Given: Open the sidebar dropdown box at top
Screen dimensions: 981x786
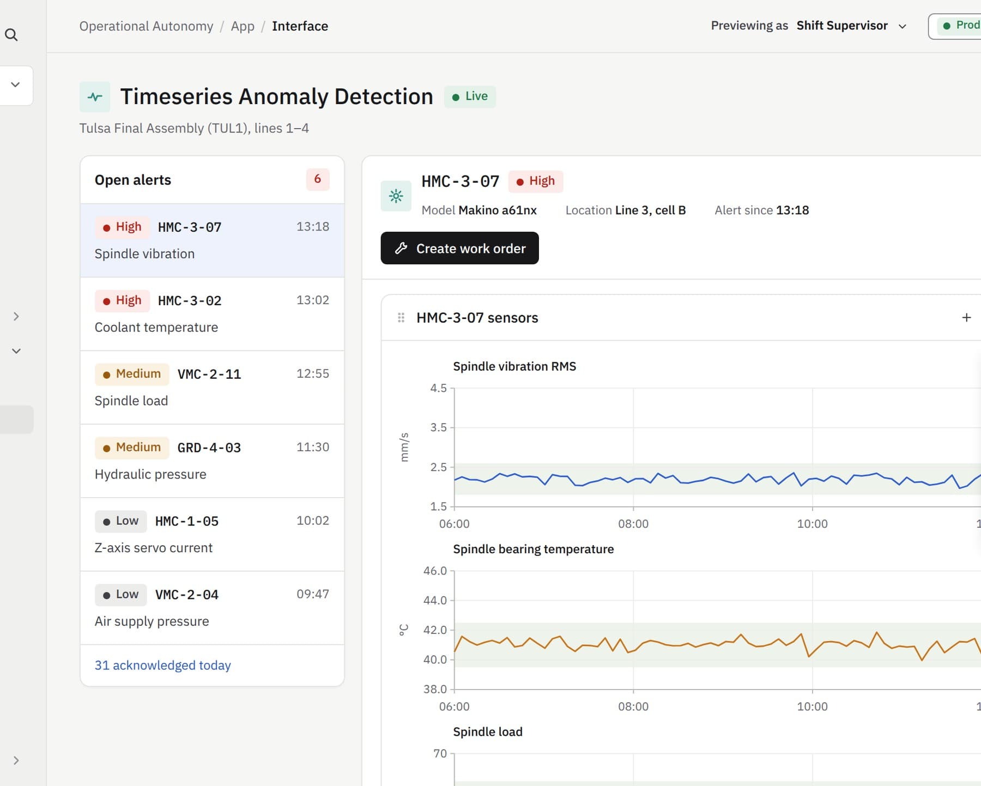Looking at the screenshot, I should (16, 85).
